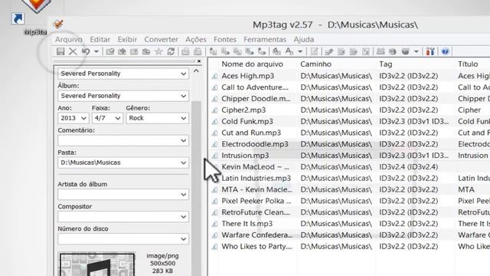Viewport: 490px width, 276px height.
Task: Sort by Caminho column header
Action: point(315,64)
